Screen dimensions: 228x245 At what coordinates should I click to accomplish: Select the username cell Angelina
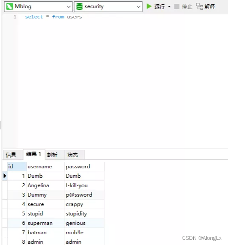click(x=45, y=185)
